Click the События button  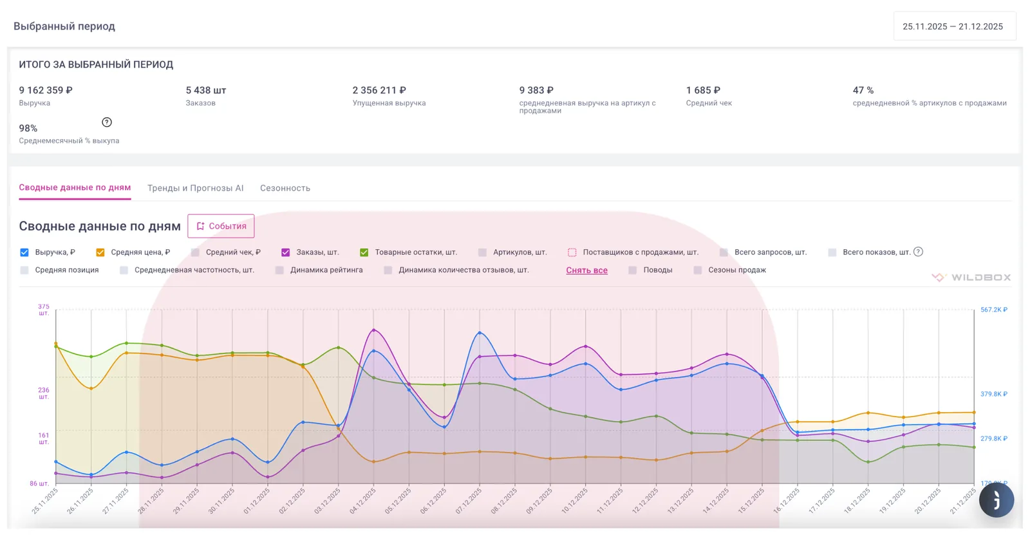tap(221, 226)
